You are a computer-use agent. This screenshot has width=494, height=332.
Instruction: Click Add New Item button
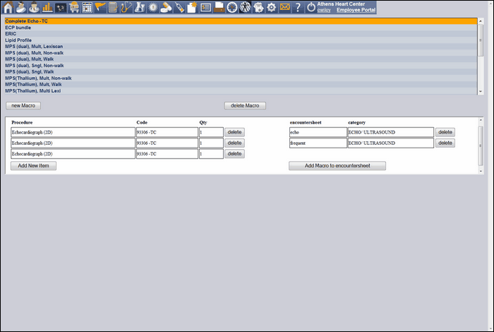coord(33,165)
